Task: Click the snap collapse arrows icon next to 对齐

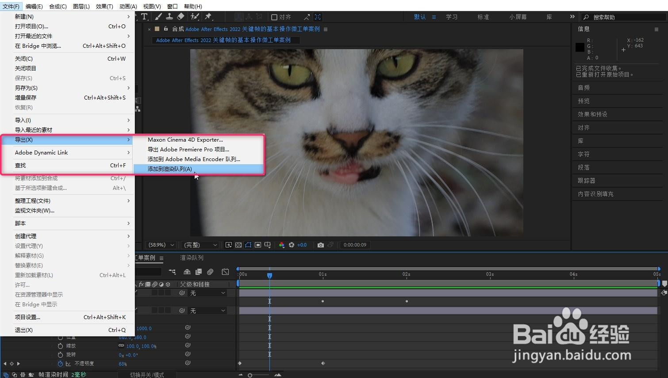Action: (307, 17)
